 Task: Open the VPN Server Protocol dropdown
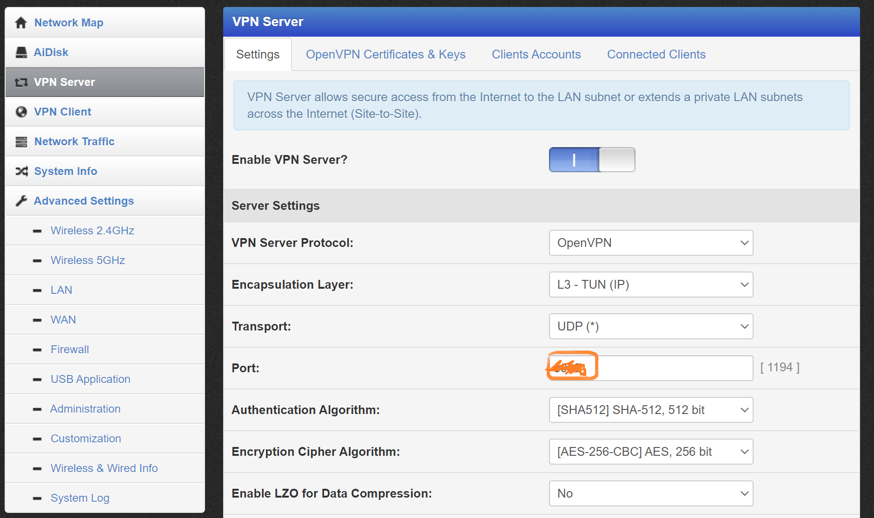coord(650,243)
